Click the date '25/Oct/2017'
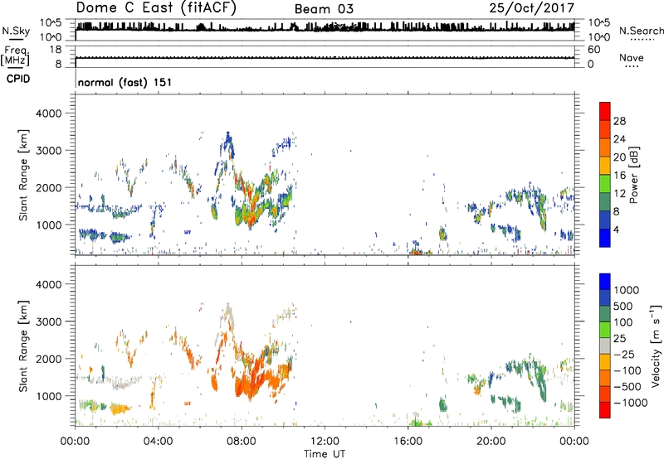Image resolution: width=664 pixels, height=459 pixels. pyautogui.click(x=531, y=7)
